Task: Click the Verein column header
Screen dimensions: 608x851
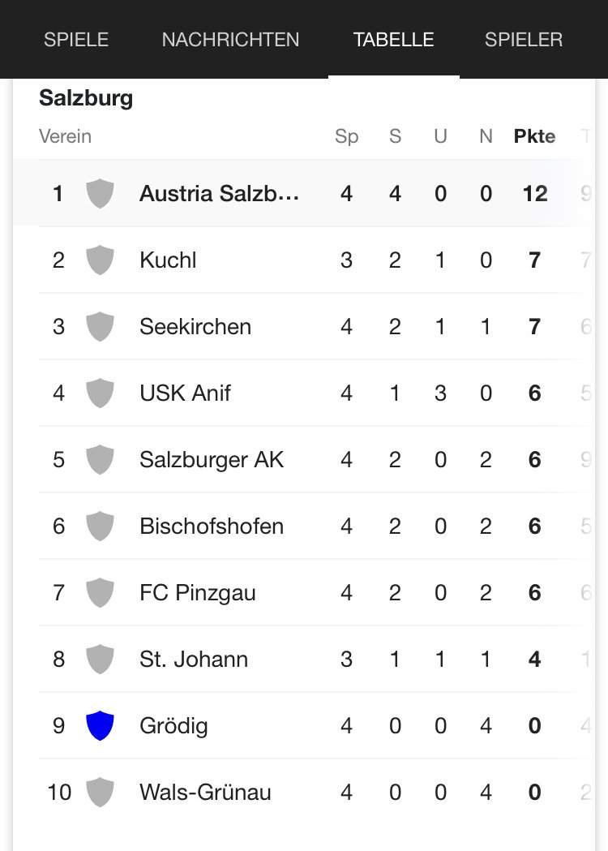Action: 65,136
